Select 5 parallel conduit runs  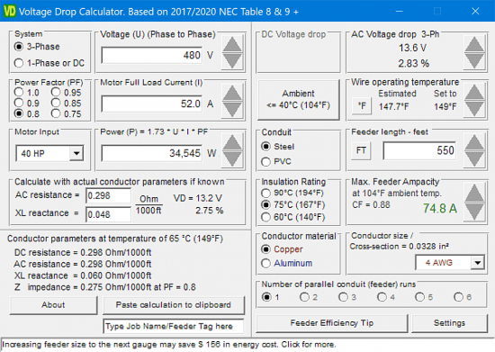click(424, 297)
